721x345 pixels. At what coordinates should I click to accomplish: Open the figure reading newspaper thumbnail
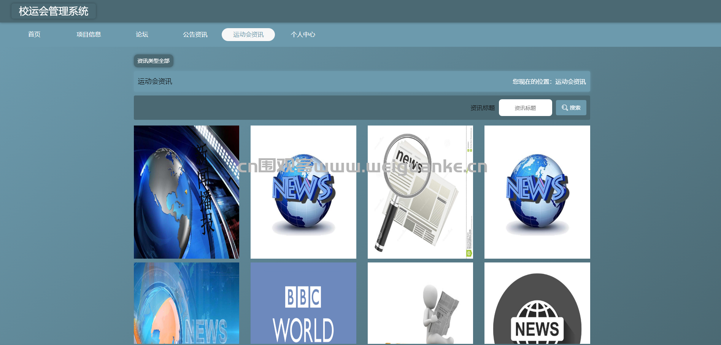click(x=420, y=303)
